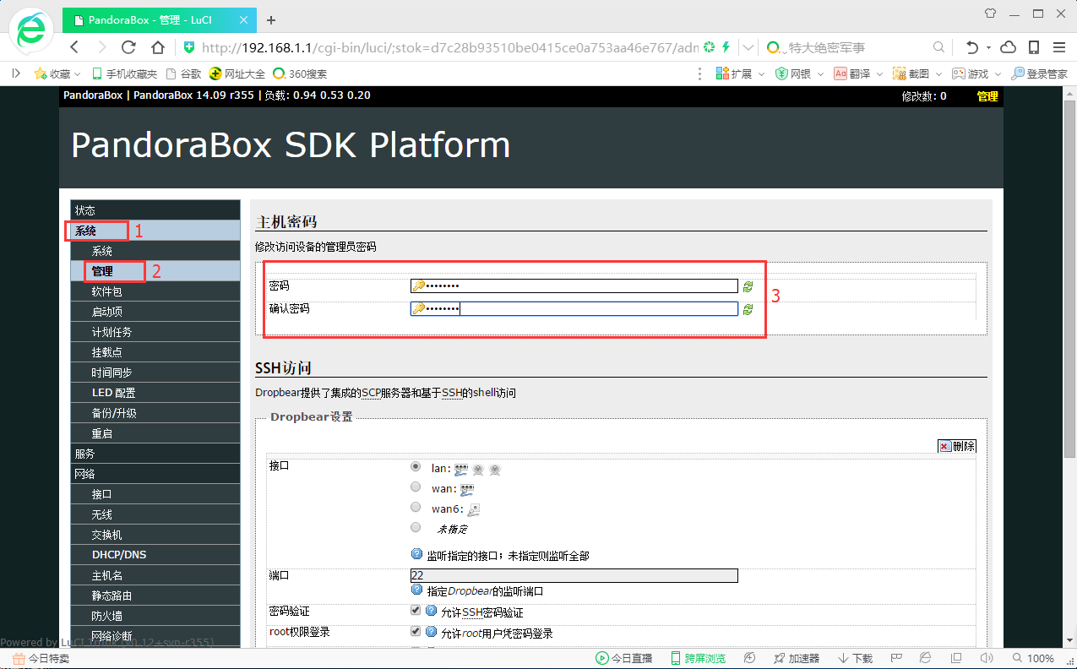Click the search magnifier icon
The height and width of the screenshot is (669, 1077).
click(x=938, y=47)
